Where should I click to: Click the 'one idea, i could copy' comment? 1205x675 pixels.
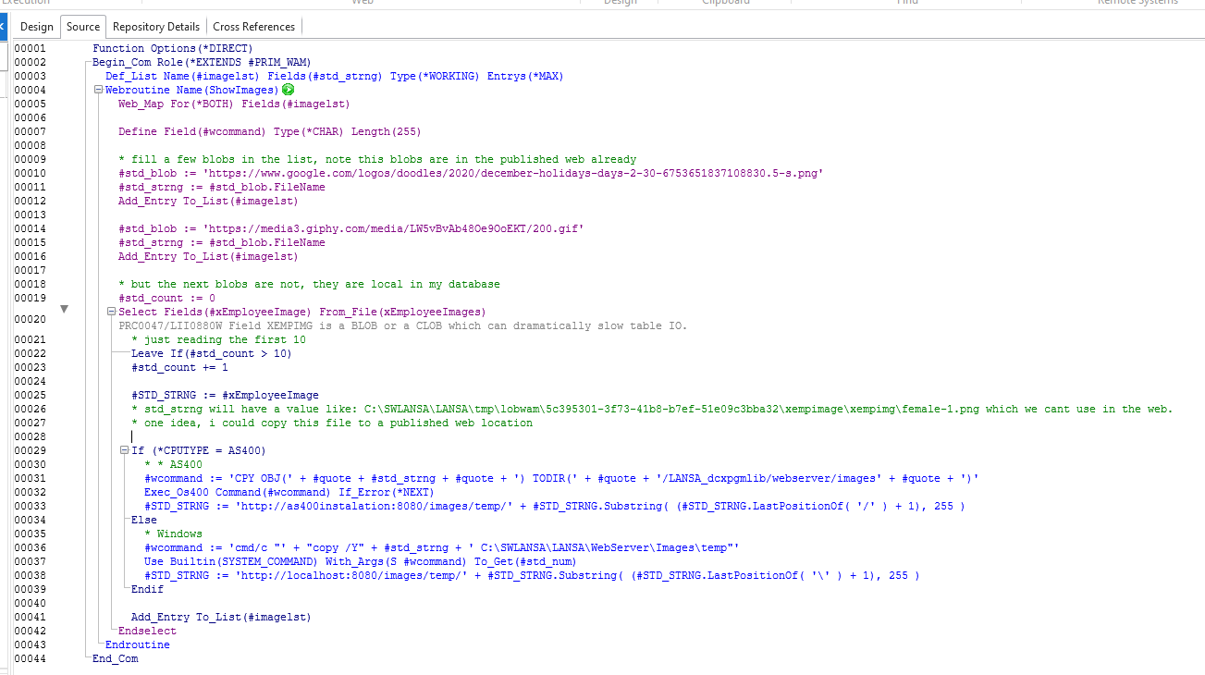pos(332,423)
